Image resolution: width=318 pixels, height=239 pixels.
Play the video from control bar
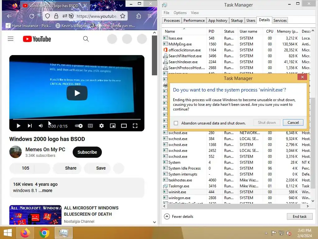coord(18,126)
